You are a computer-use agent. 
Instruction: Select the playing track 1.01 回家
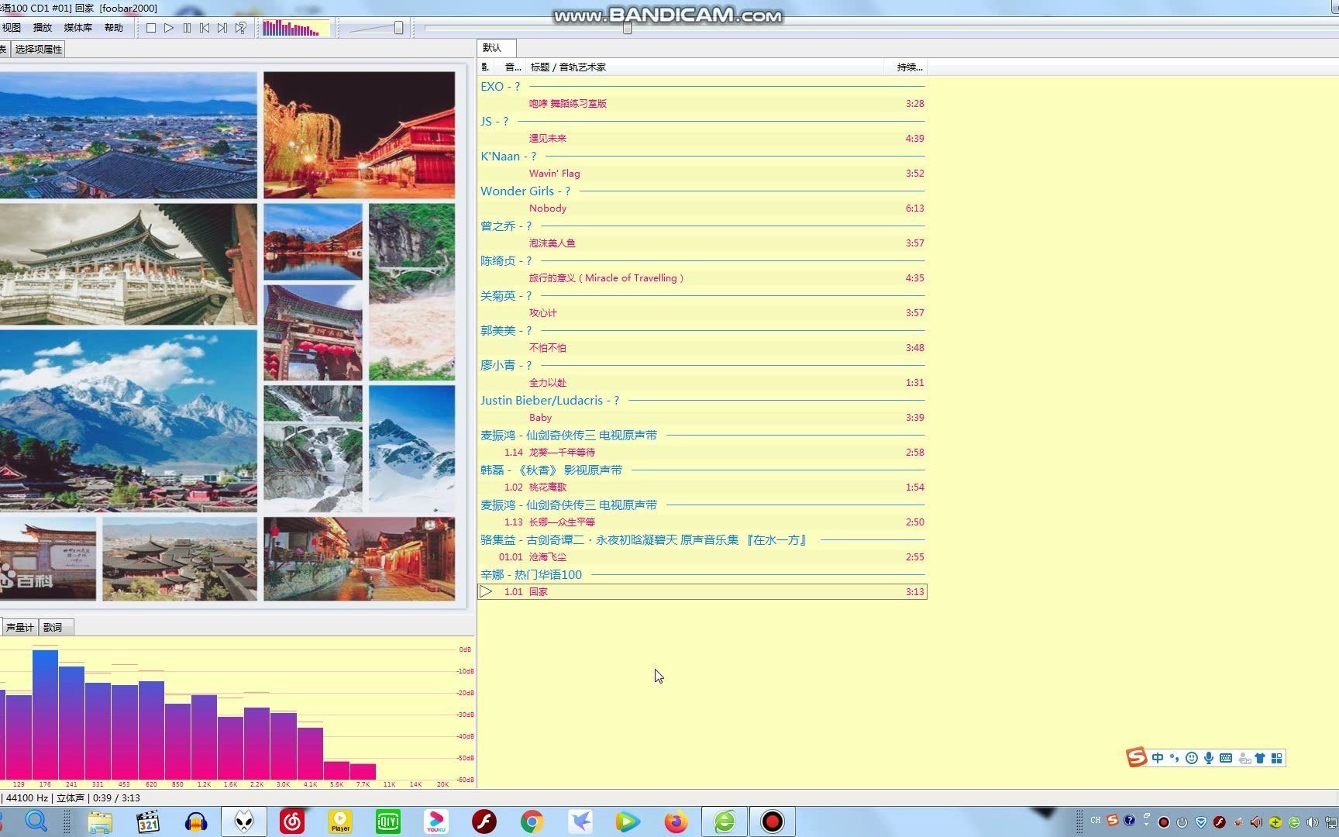point(702,592)
